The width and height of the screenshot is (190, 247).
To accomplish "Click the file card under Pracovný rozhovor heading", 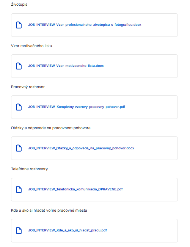I will [x=94, y=107].
